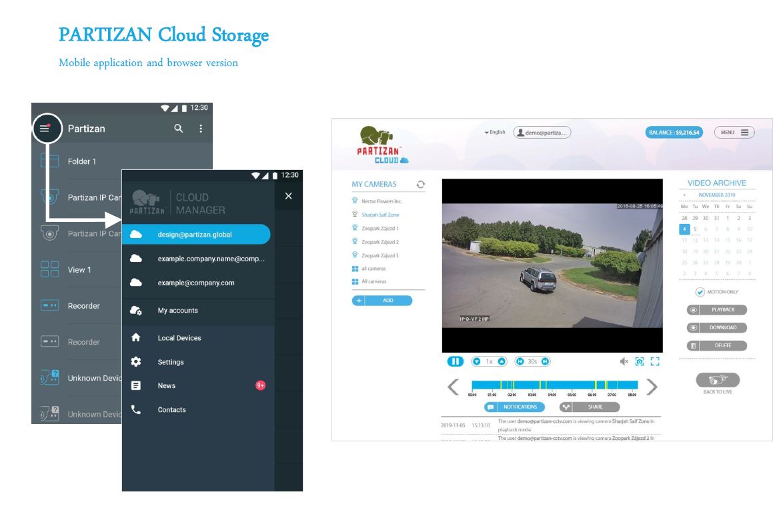Image resolution: width=779 pixels, height=516 pixels.
Task: Click the View 1 grid icon
Action: coord(49,269)
